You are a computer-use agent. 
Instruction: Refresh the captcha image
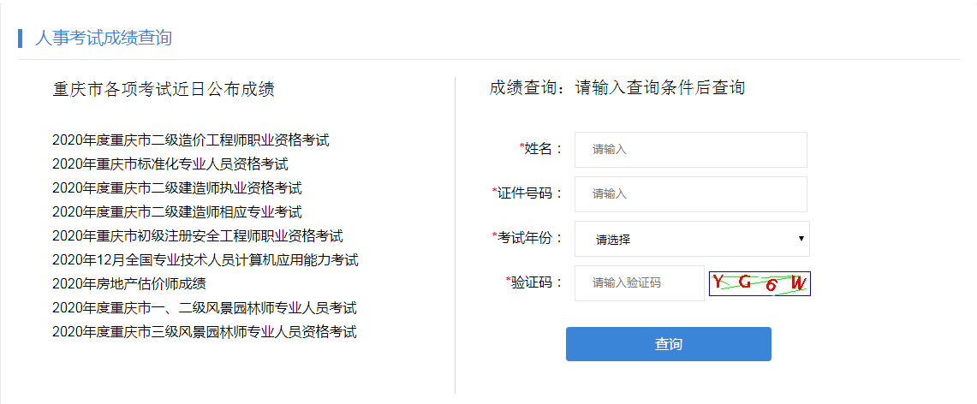tap(760, 283)
